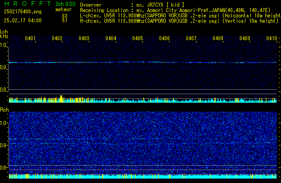
Task: Click the 'L-ch' Holozontal yagi description line
Action: tap(180, 16)
